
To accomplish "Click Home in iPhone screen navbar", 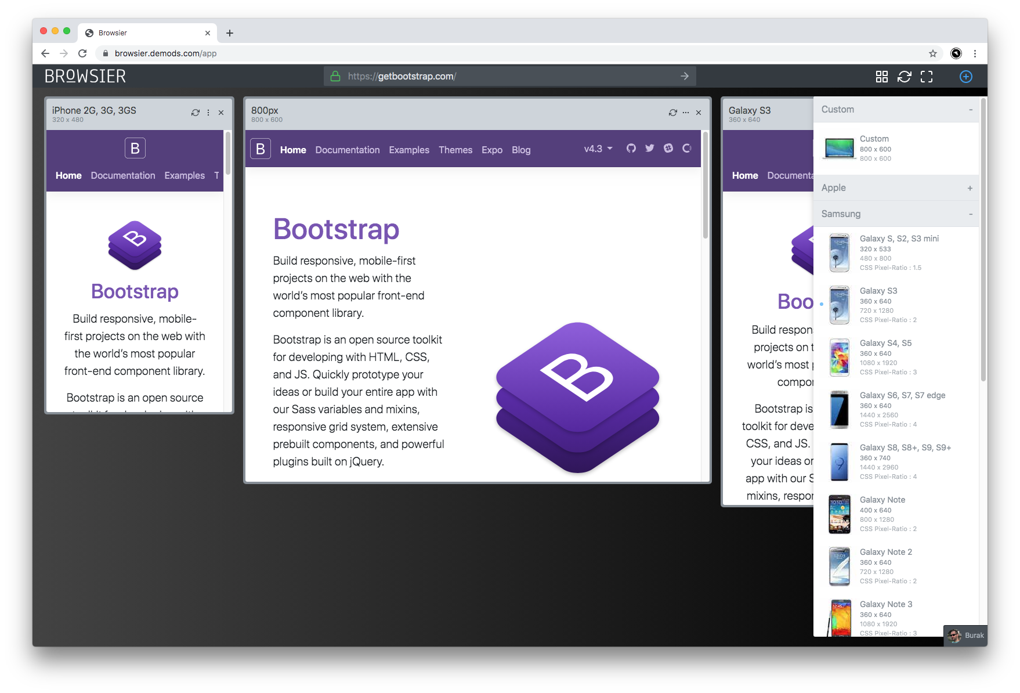I will coord(68,175).
